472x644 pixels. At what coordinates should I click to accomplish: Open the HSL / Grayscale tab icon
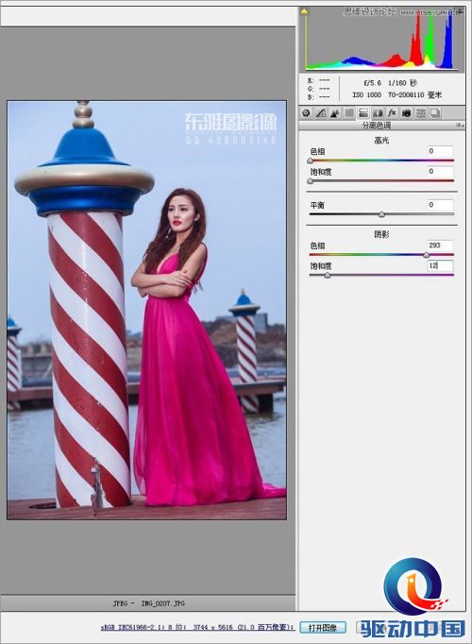[349, 113]
